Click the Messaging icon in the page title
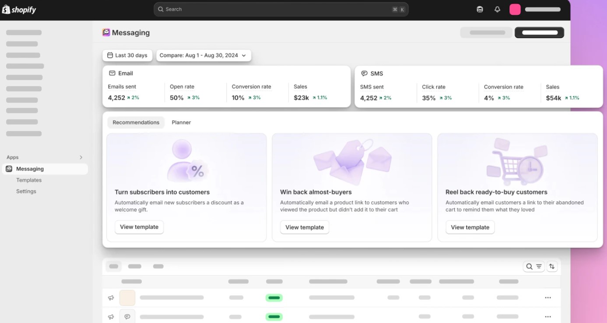 (x=106, y=32)
